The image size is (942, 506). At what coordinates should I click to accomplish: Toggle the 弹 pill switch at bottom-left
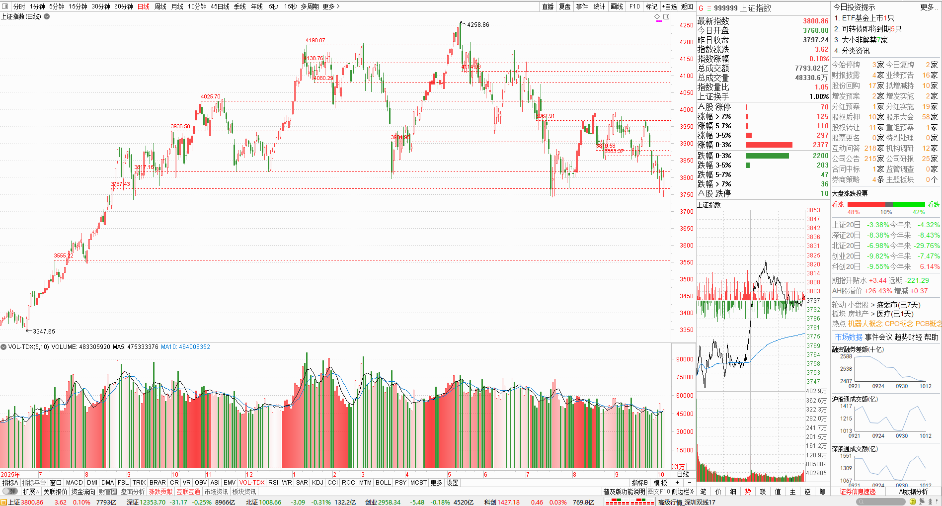click(x=9, y=492)
